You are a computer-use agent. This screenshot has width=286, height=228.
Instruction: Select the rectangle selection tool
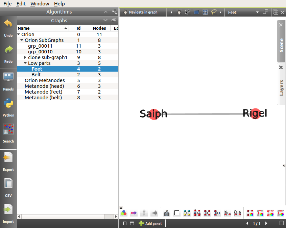(x=196, y=12)
